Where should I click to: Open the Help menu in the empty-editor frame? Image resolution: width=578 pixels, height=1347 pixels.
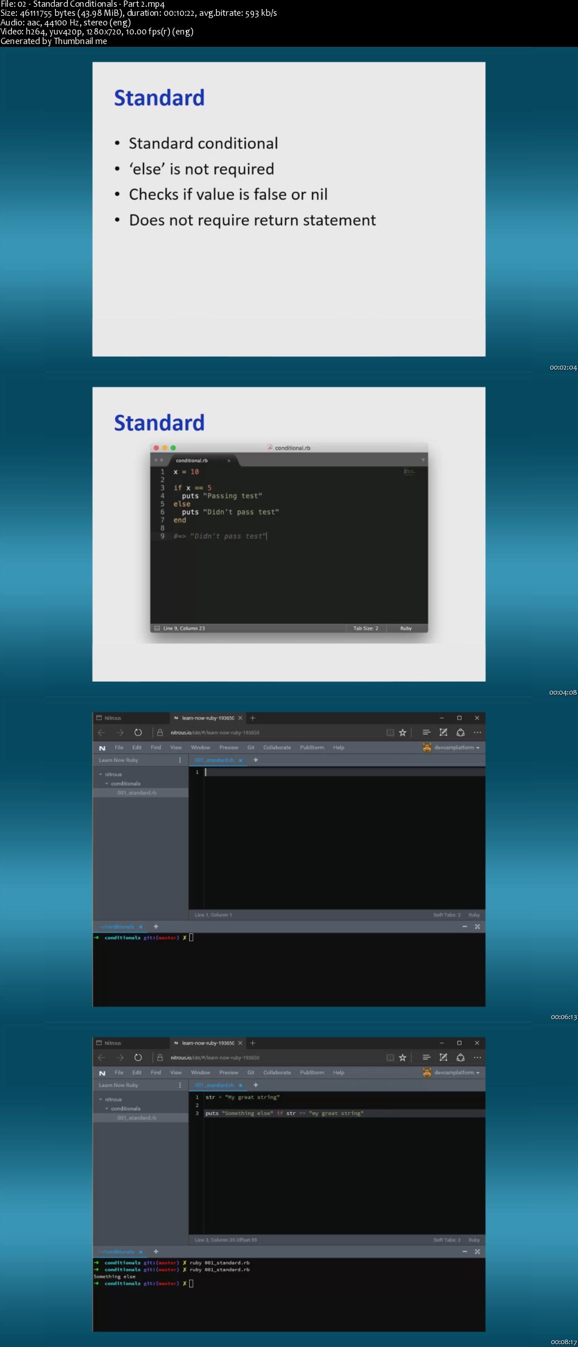point(339,748)
